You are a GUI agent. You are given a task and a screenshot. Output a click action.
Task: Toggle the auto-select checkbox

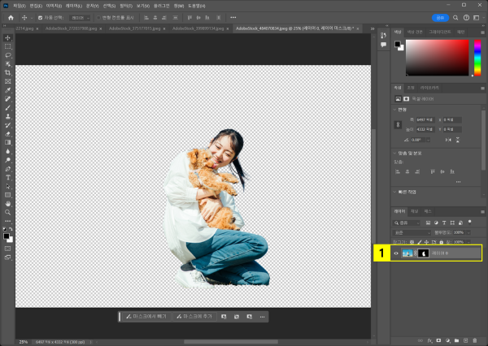41,17
